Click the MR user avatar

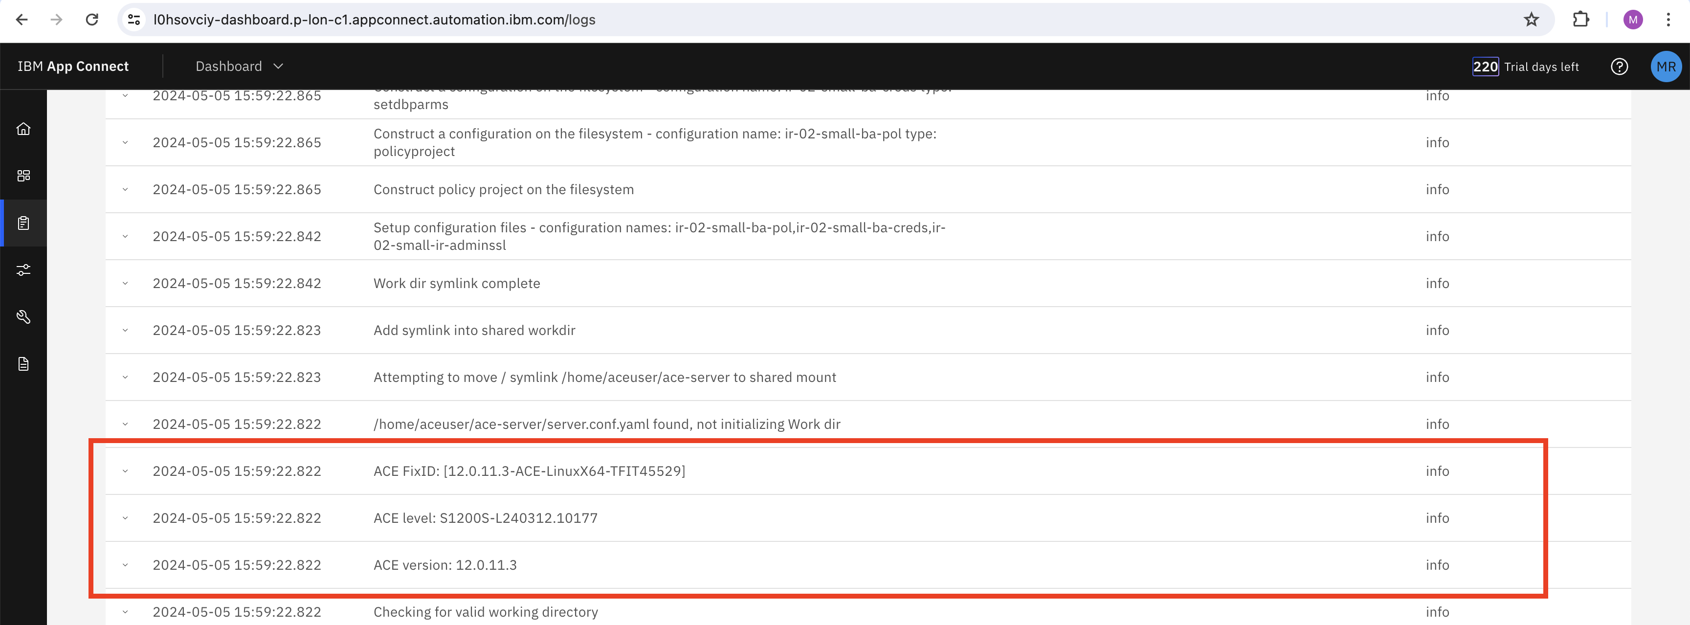pyautogui.click(x=1665, y=67)
